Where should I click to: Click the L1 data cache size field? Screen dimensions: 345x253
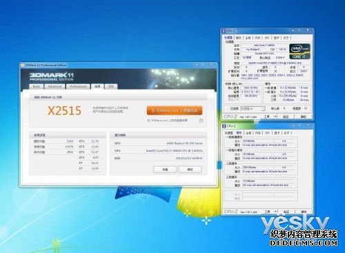pos(258,141)
